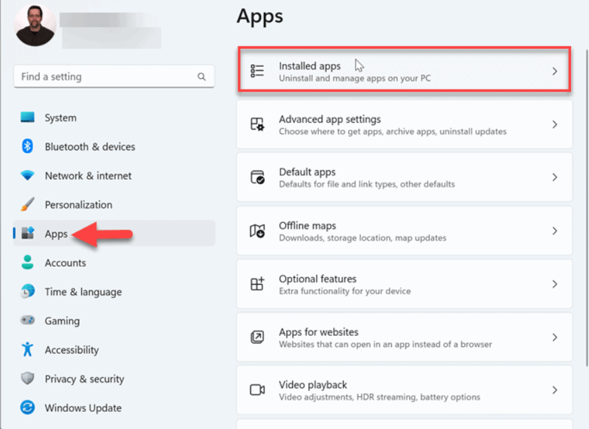Click the Apps for websites icon

coord(258,337)
